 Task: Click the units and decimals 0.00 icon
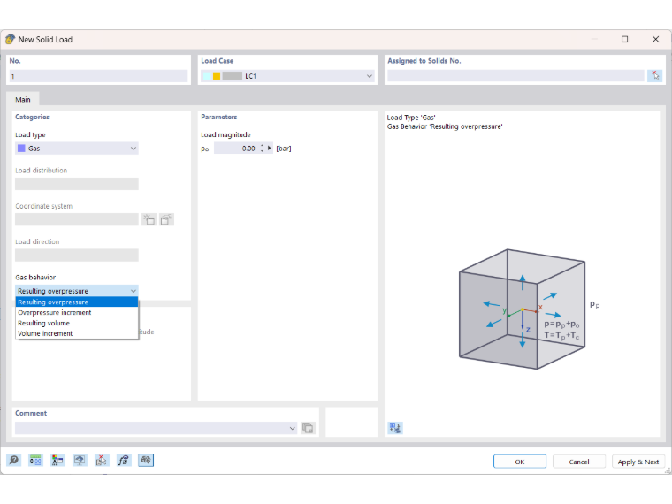click(35, 461)
